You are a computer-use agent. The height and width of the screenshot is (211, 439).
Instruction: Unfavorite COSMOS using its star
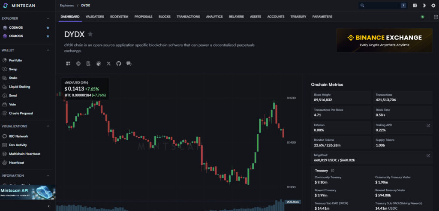tap(48, 28)
